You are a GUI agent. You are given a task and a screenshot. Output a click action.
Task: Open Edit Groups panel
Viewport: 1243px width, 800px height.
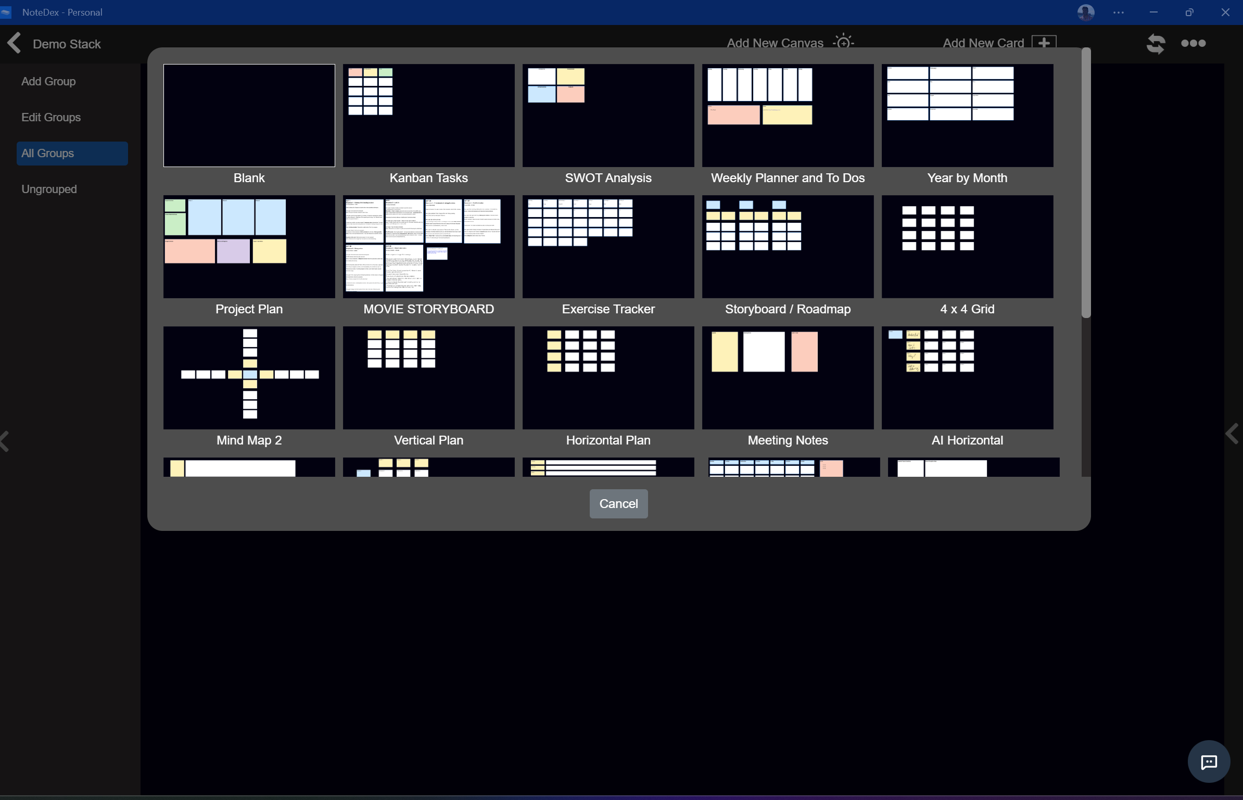point(50,117)
